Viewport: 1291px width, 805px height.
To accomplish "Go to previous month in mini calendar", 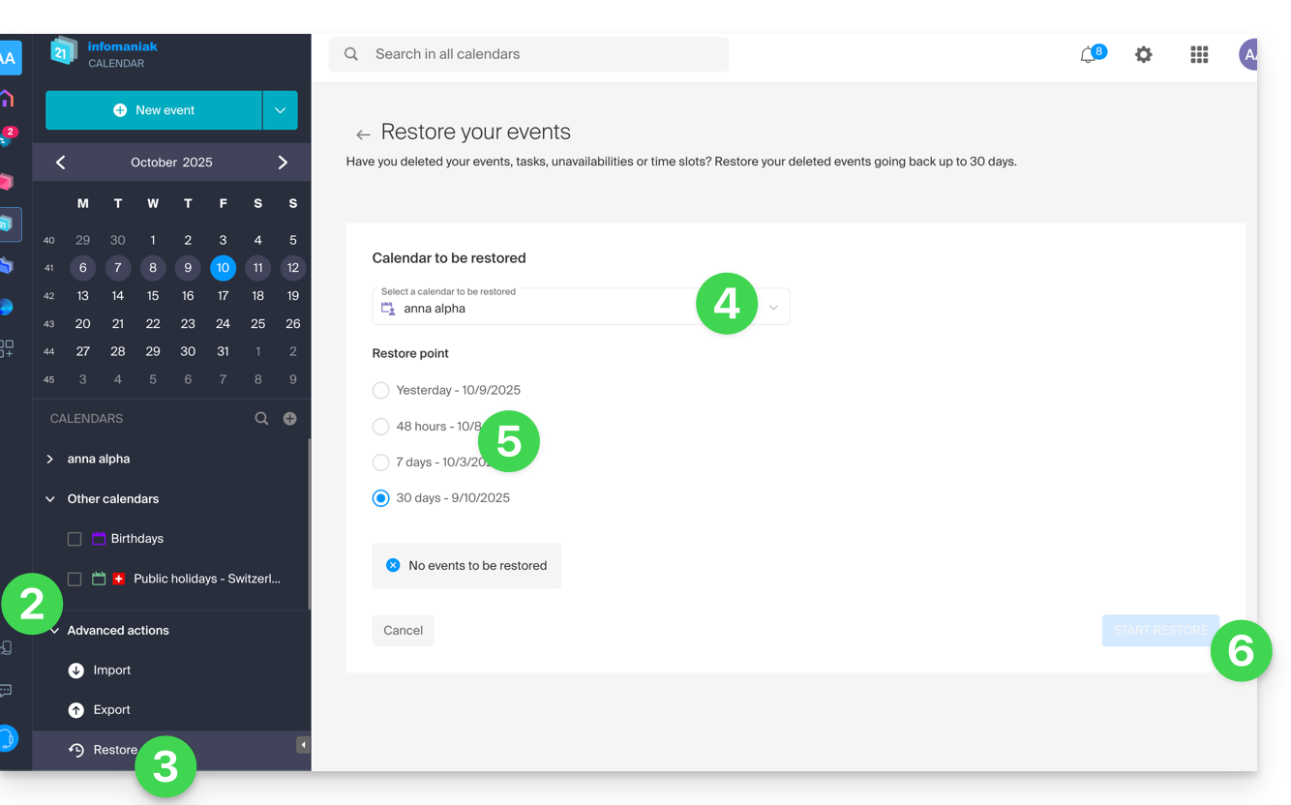I will point(60,163).
